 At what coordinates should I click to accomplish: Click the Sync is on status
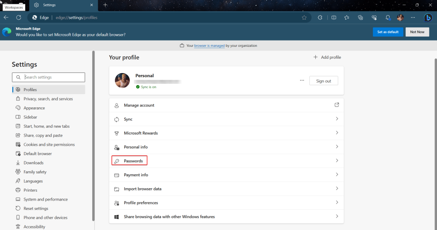[x=146, y=87]
